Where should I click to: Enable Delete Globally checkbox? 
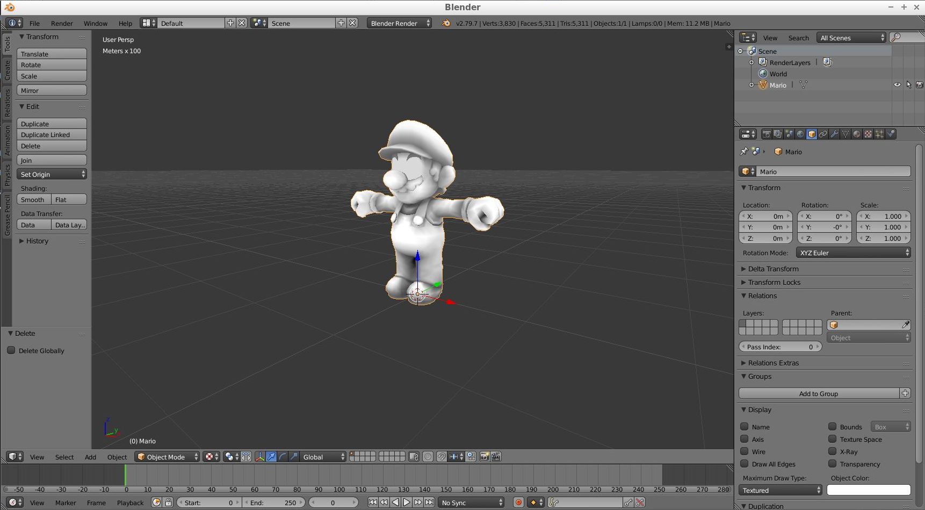tap(11, 350)
